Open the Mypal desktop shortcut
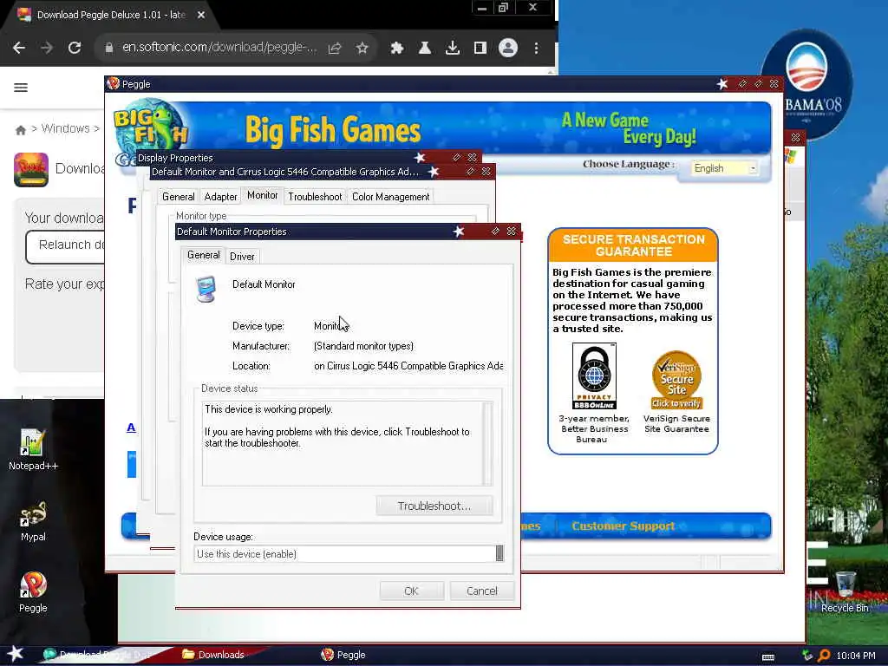The image size is (888, 666). pos(33,521)
